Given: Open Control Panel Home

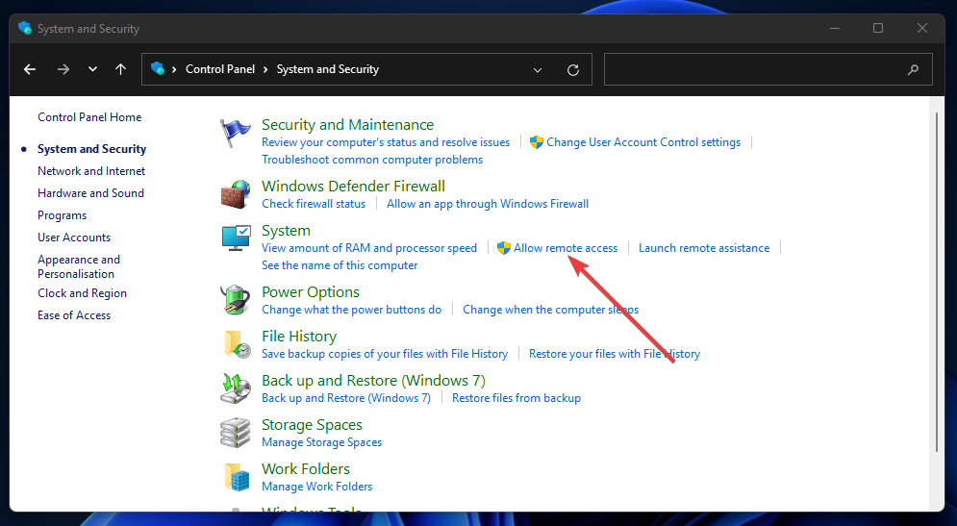Looking at the screenshot, I should coord(89,117).
